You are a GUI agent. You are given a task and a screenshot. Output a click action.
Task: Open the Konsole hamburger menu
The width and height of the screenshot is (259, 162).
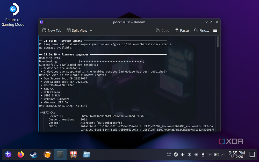215,30
